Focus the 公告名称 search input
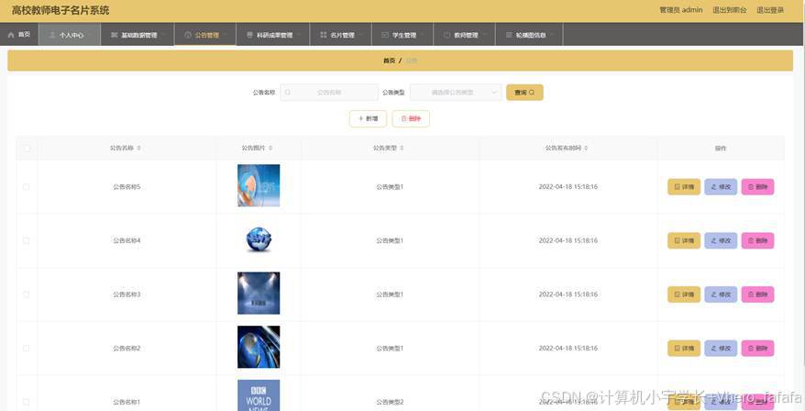The image size is (805, 411). pyautogui.click(x=329, y=93)
